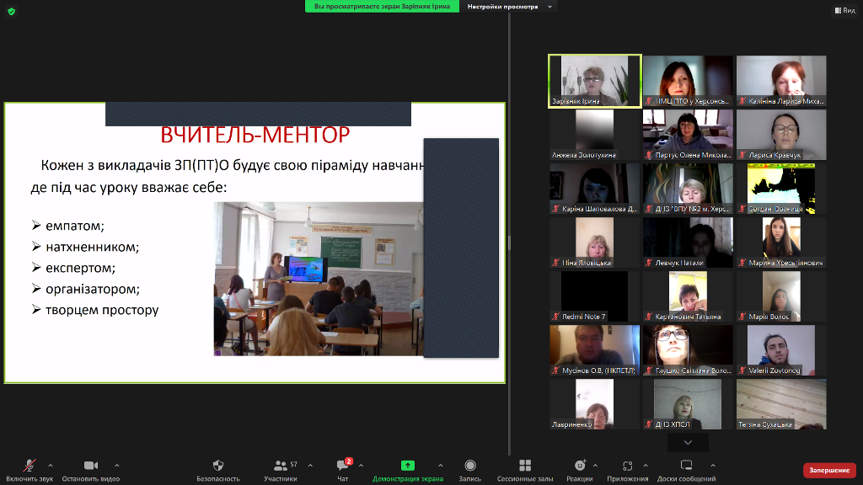Open the Настройки просмотра view options menu
Screen dimensions: 863x485
508,6
